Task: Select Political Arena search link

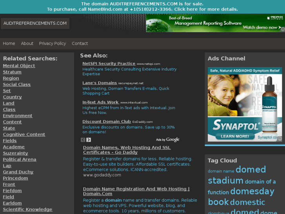Action: coord(20,159)
